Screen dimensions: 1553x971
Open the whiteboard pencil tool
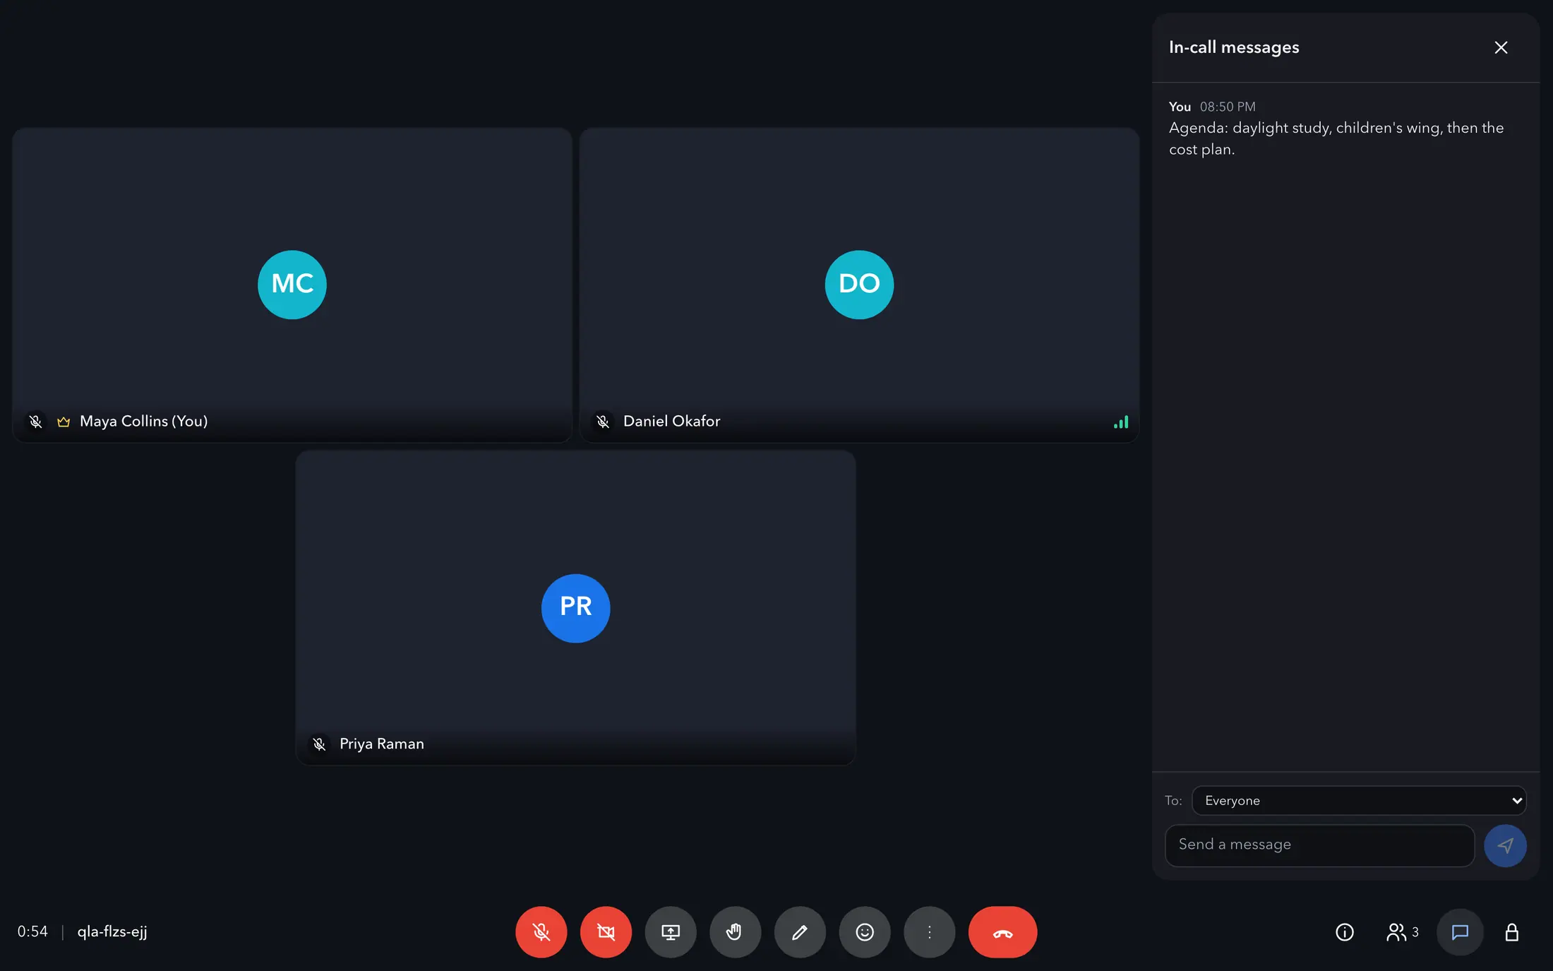(800, 931)
